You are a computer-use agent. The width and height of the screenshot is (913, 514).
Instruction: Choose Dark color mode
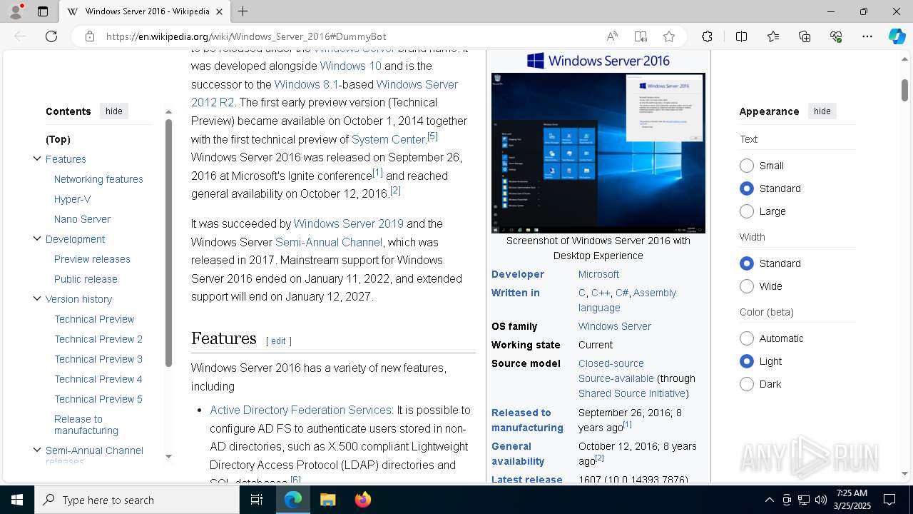747,384
